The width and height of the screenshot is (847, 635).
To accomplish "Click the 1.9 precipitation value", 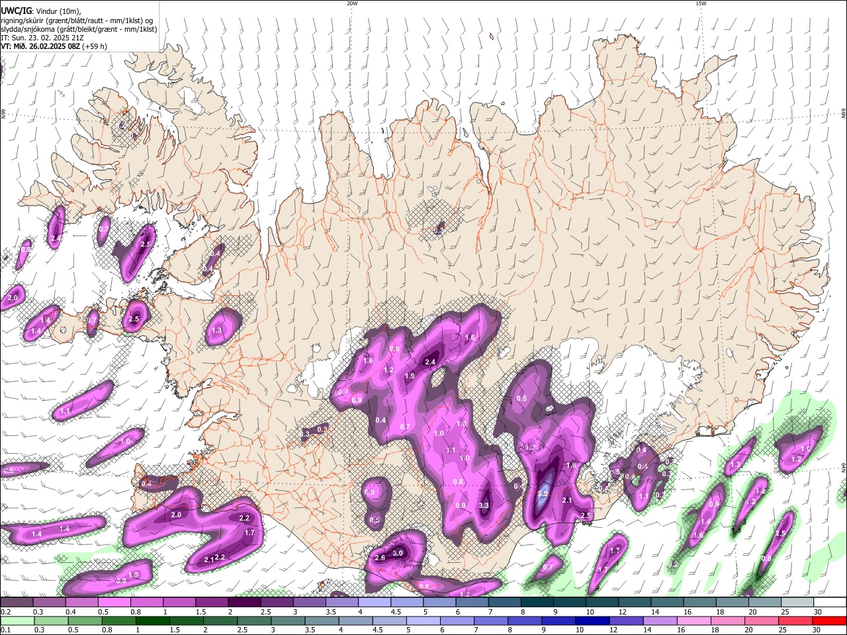I will 410,376.
